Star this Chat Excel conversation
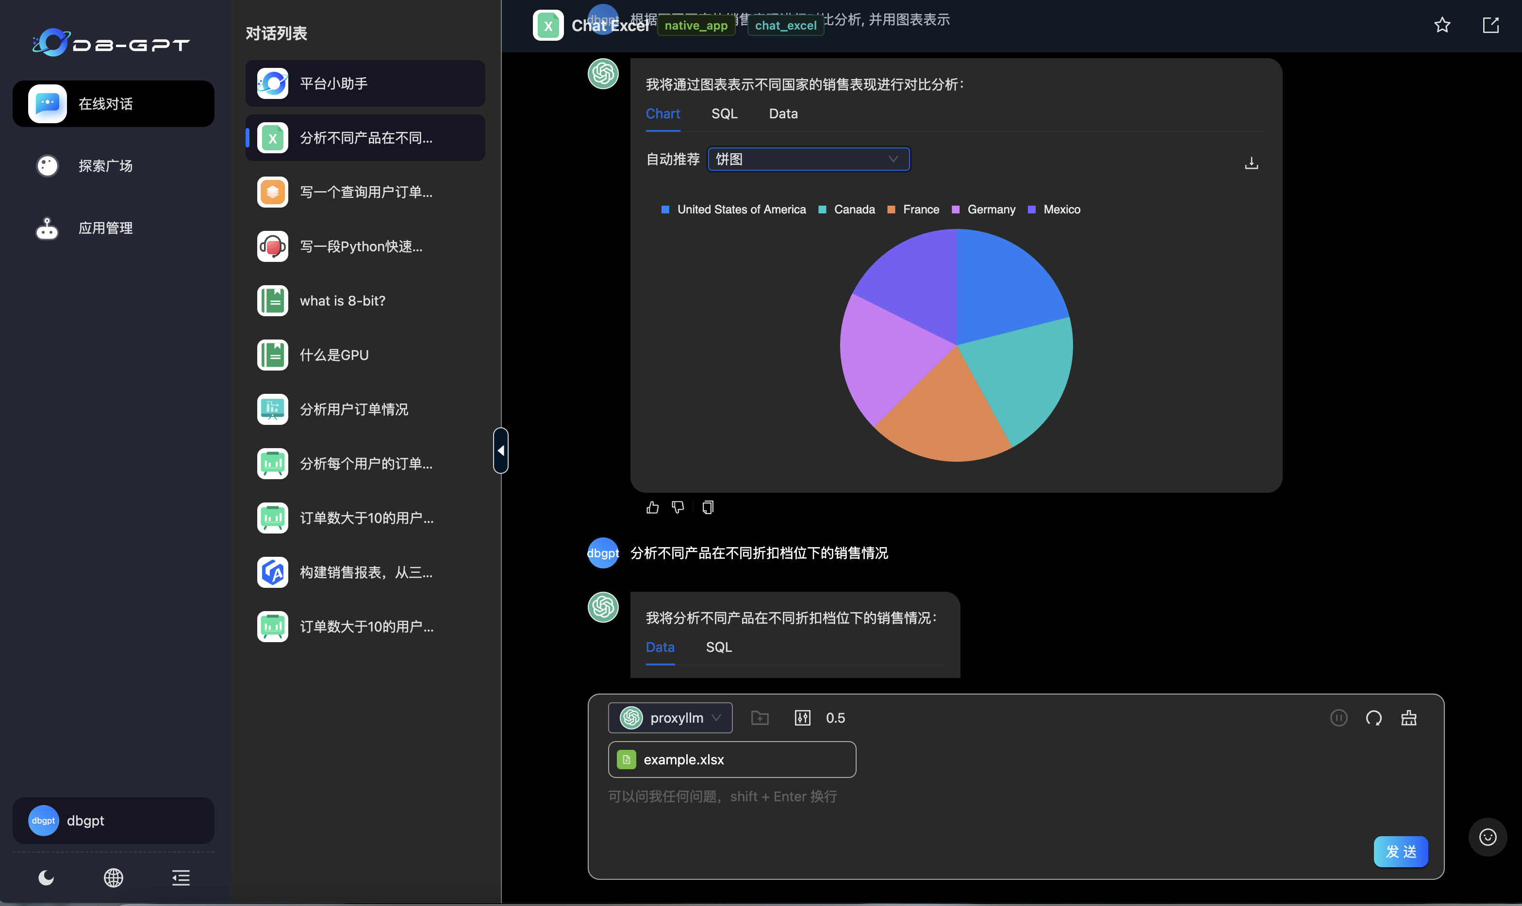The image size is (1522, 906). click(1442, 25)
